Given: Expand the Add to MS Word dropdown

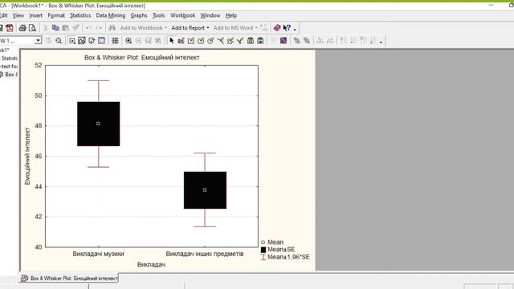Looking at the screenshot, I should click(x=256, y=28).
